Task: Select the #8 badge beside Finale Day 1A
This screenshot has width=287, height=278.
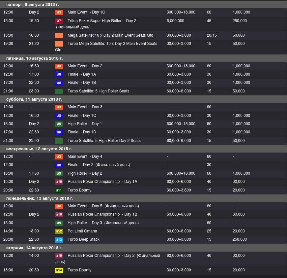Action: [x=59, y=74]
